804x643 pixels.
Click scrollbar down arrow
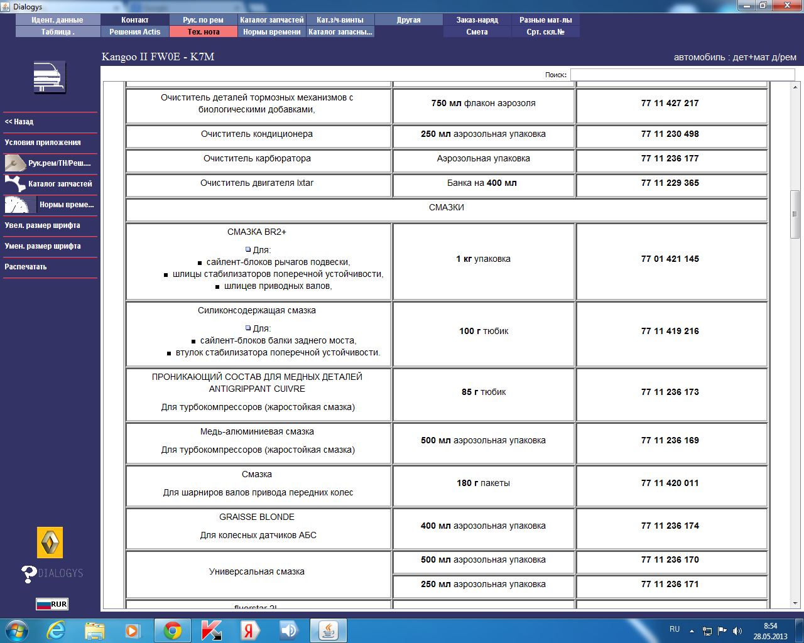[795, 603]
